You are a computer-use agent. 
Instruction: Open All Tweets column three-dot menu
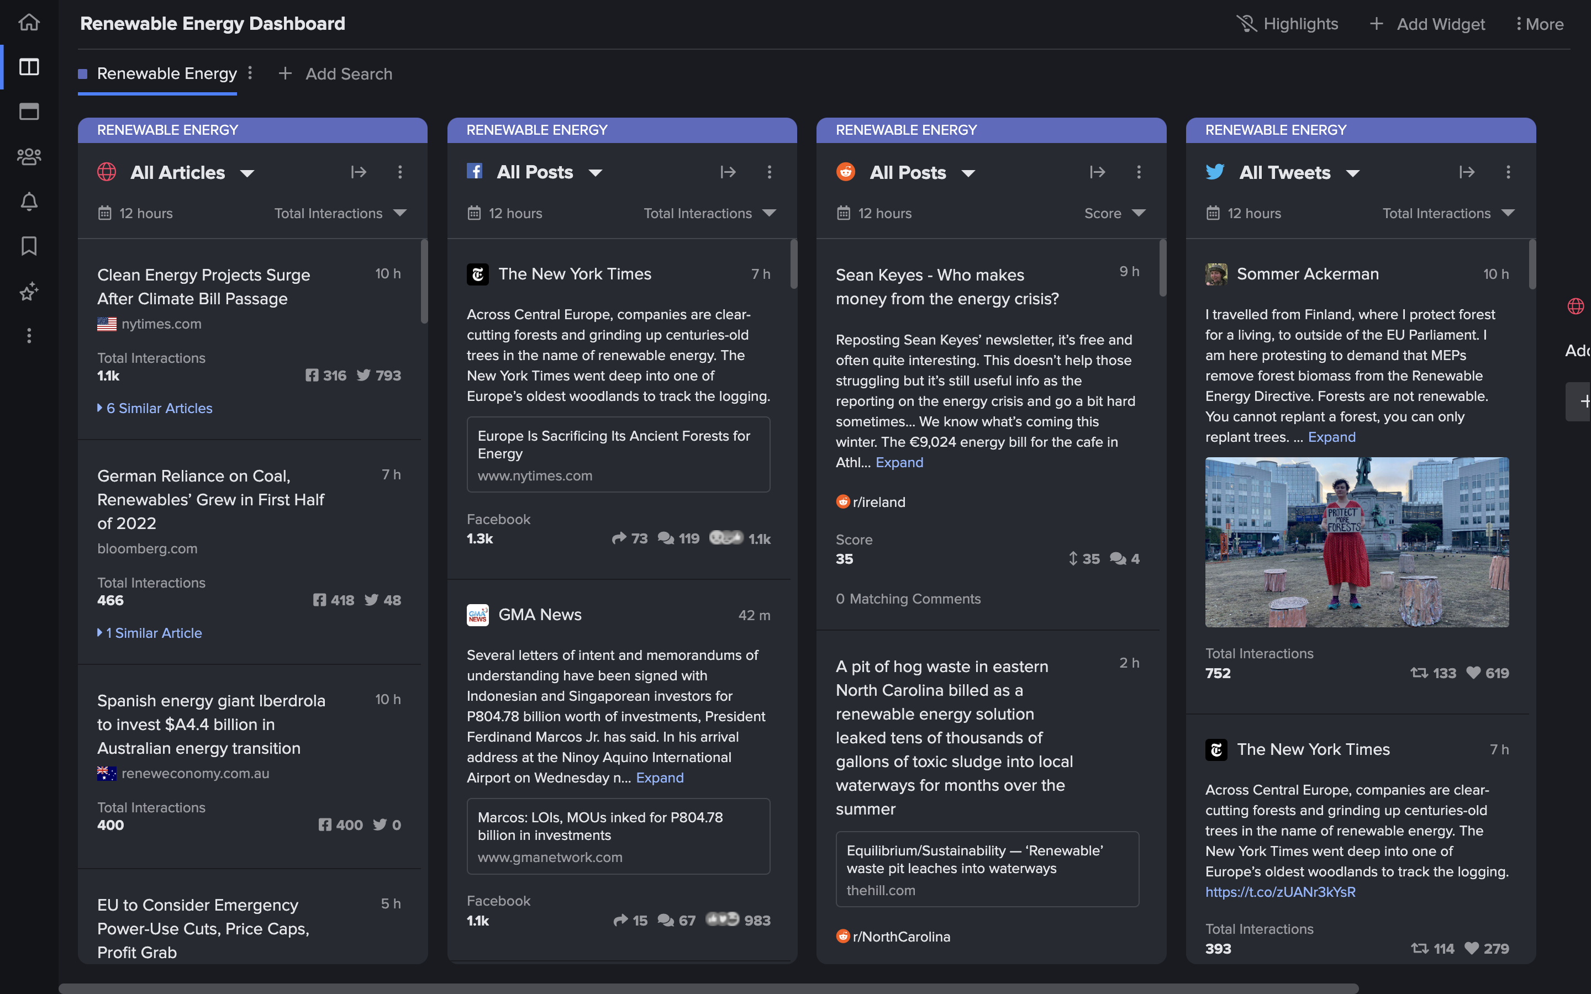point(1508,172)
